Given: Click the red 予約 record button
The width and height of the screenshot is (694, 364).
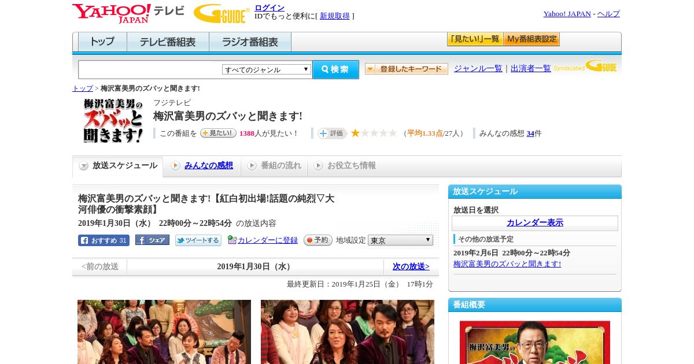Looking at the screenshot, I should coord(318,240).
